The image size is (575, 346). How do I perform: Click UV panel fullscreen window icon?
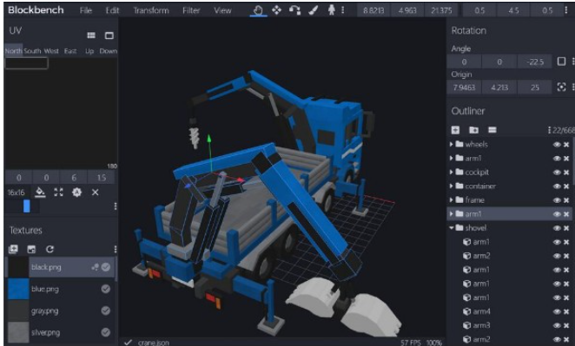tap(109, 36)
